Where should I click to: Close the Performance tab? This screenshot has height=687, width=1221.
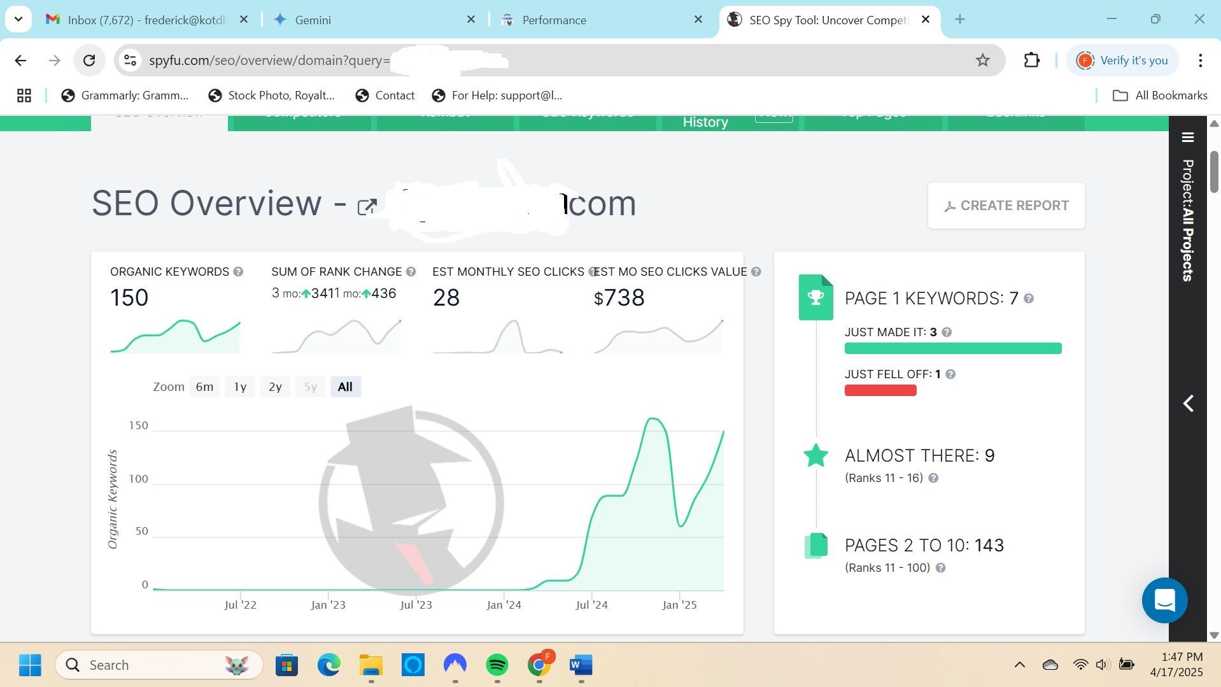698,20
